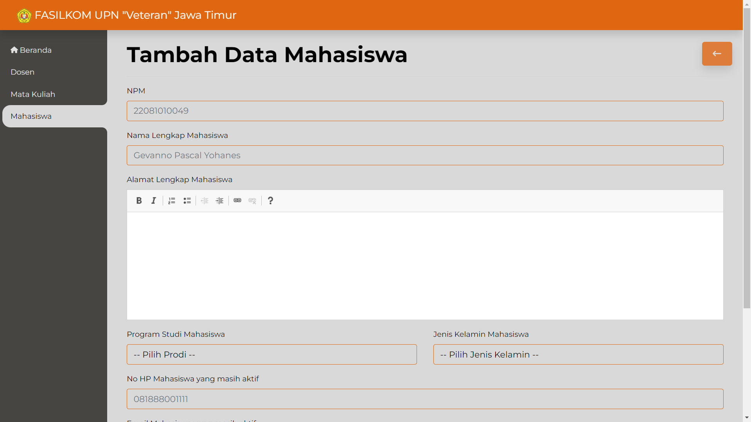751x422 pixels.
Task: Focus the No HP Mahasiswa field
Action: coord(425,399)
